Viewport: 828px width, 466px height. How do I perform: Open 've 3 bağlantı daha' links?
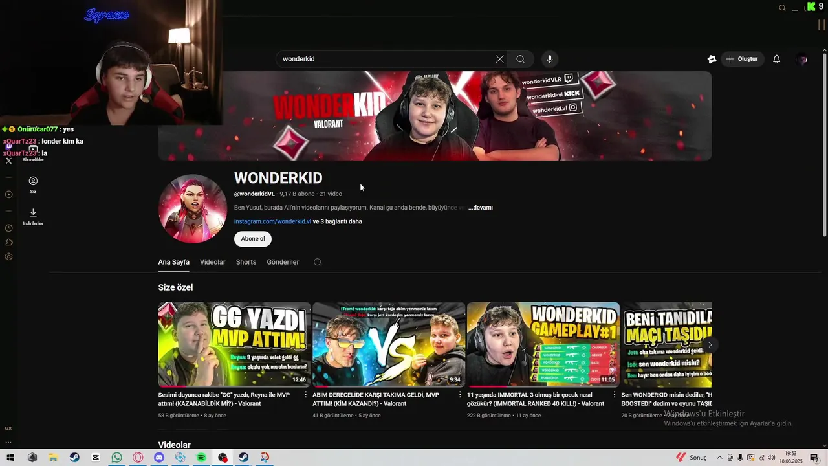(x=337, y=221)
